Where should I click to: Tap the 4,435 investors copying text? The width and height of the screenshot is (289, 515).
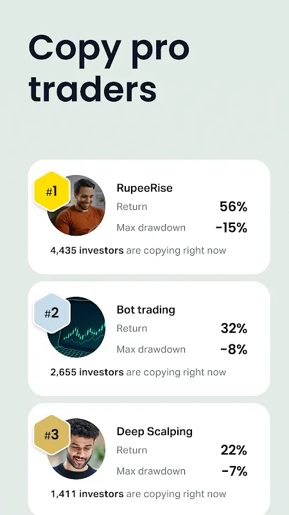138,250
